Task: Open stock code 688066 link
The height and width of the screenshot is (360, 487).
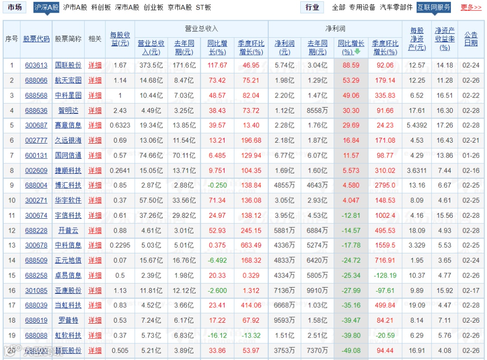Action: (x=37, y=80)
